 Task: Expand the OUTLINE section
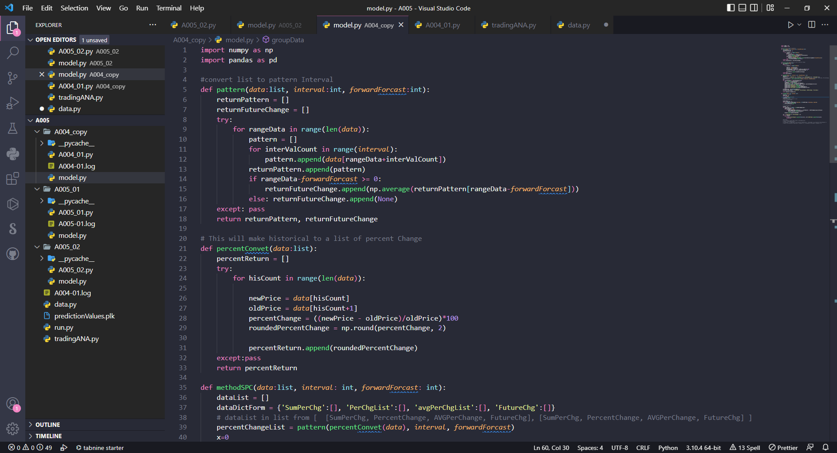coord(31,425)
